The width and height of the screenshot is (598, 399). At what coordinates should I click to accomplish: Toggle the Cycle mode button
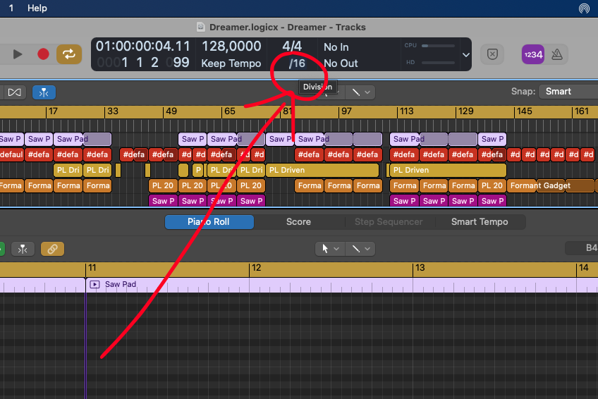(69, 54)
